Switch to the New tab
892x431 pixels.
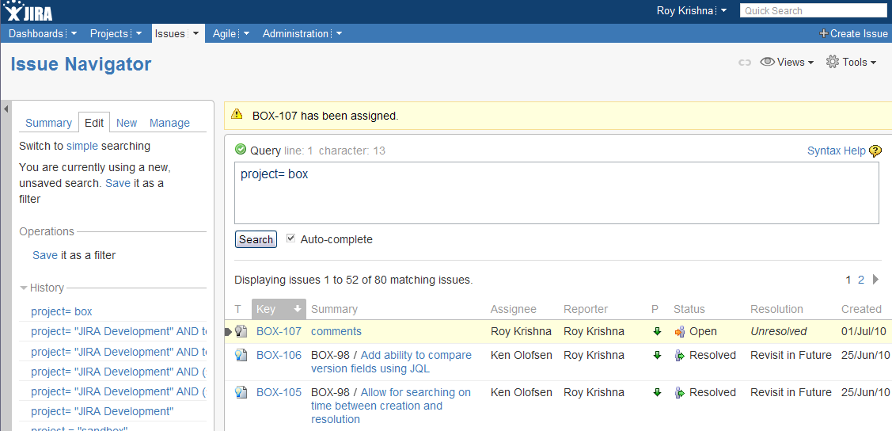coord(127,123)
